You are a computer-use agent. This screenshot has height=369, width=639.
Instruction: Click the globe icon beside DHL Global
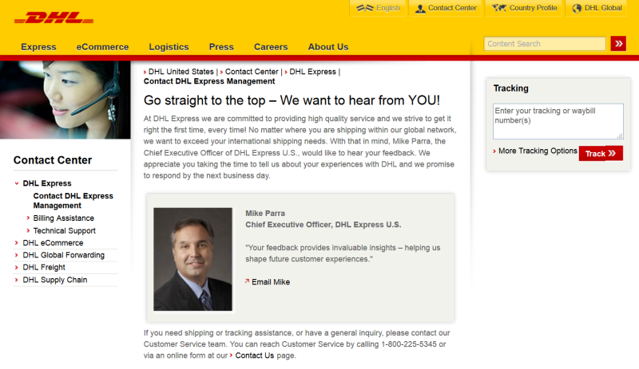[576, 9]
